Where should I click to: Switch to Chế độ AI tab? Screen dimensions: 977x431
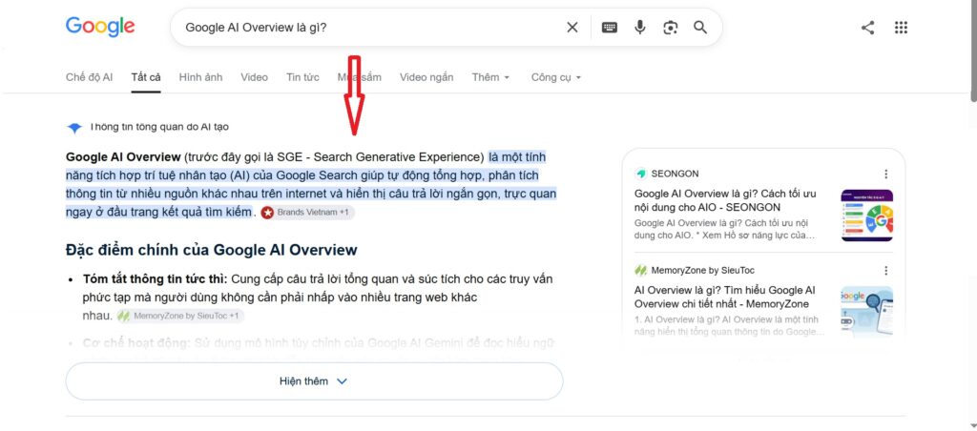click(89, 77)
